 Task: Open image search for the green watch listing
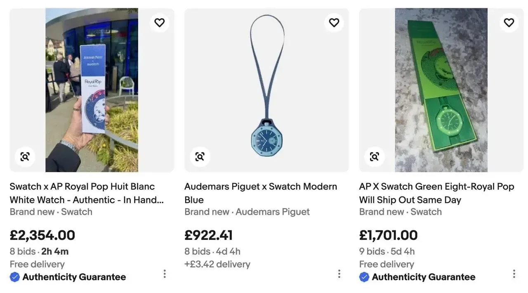pos(375,157)
